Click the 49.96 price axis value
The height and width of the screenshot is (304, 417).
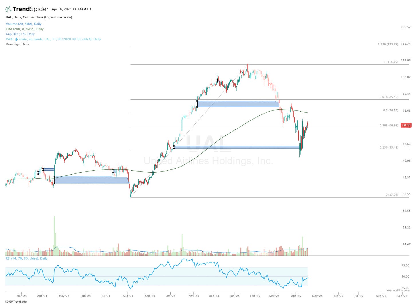[406, 161]
